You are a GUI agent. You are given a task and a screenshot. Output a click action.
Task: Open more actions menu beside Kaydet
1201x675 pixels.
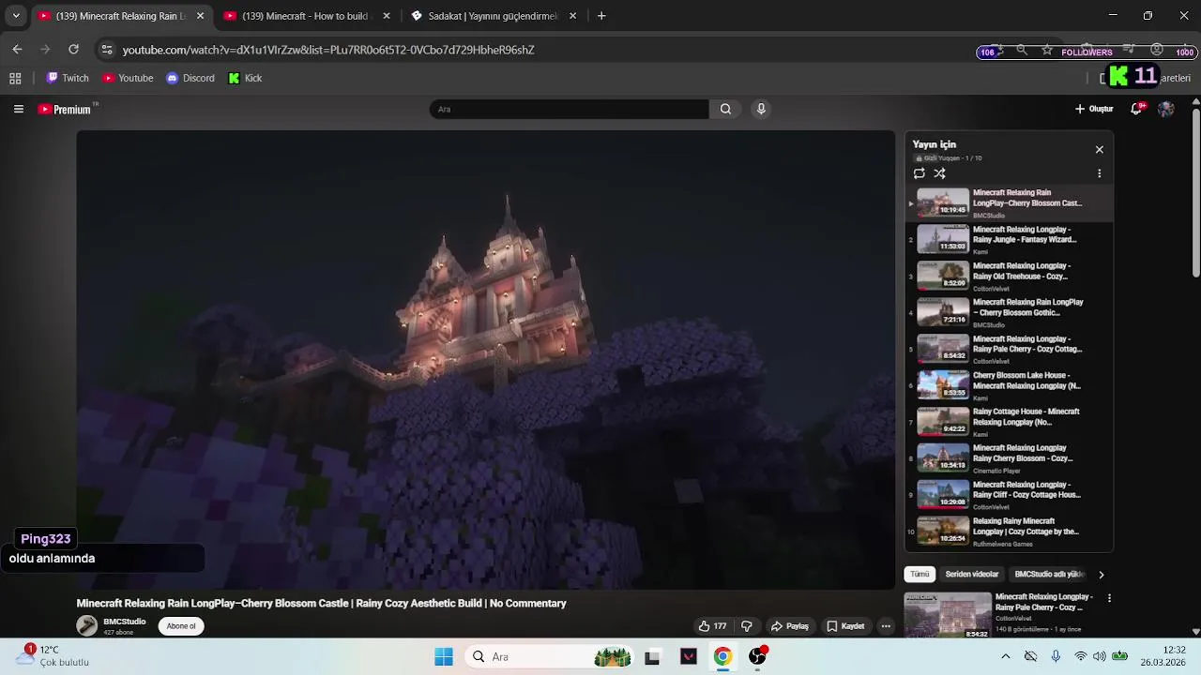click(x=885, y=626)
